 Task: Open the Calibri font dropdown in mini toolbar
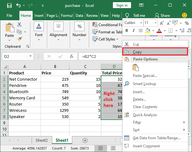tap(141, 23)
